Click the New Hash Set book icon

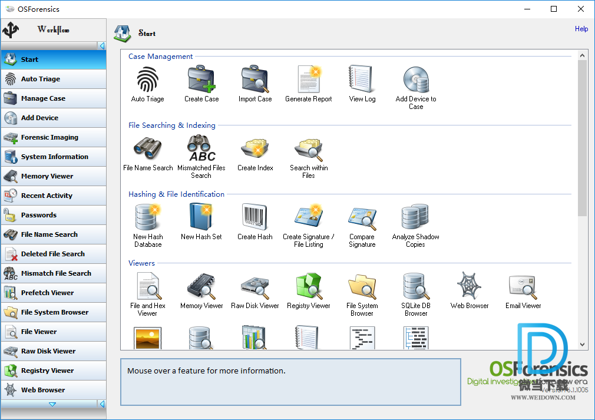201,217
